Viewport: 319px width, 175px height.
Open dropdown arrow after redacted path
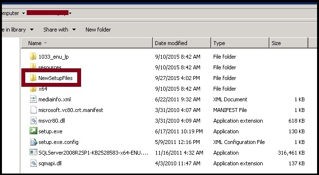[70, 14]
